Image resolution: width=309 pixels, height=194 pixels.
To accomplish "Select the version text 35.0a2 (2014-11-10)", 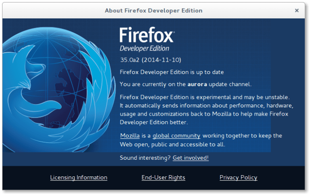I will [x=151, y=60].
